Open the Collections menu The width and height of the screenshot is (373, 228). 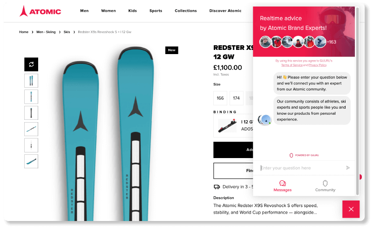click(x=186, y=11)
